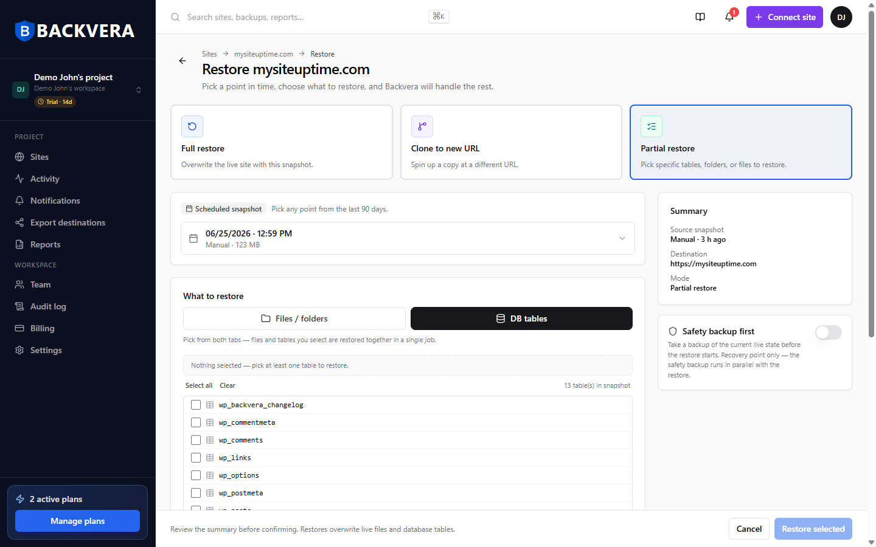Click the lightning icon by active plans

(x=20, y=499)
